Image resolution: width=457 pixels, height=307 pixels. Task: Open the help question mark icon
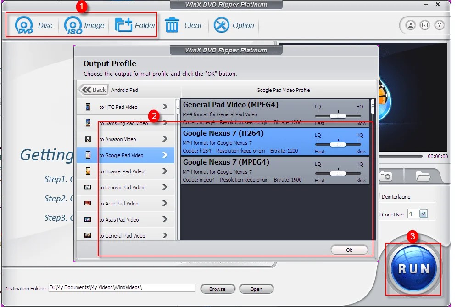pyautogui.click(x=439, y=25)
